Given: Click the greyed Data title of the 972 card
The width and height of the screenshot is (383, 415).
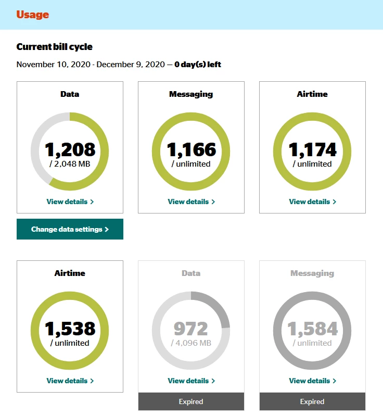Looking at the screenshot, I should [191, 273].
